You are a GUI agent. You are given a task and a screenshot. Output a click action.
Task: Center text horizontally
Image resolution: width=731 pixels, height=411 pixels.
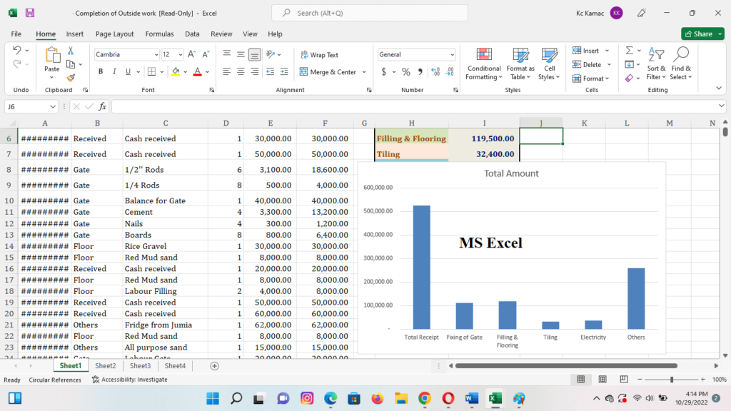tap(241, 72)
